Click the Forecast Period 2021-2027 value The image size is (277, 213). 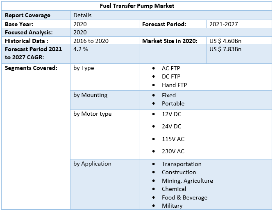point(223,24)
